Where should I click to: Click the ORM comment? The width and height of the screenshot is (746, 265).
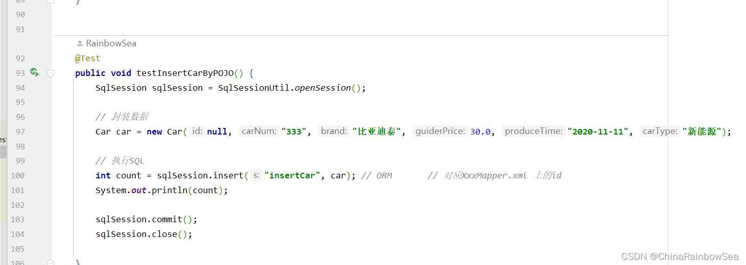[x=377, y=175]
